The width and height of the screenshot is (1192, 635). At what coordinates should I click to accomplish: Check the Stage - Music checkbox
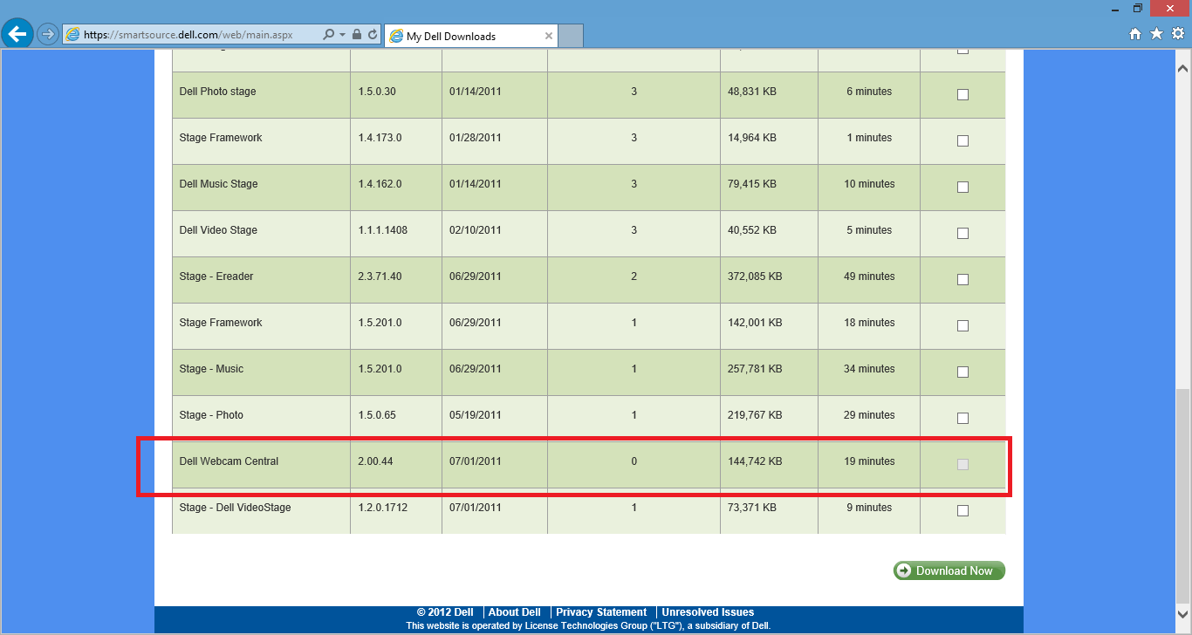pyautogui.click(x=963, y=372)
